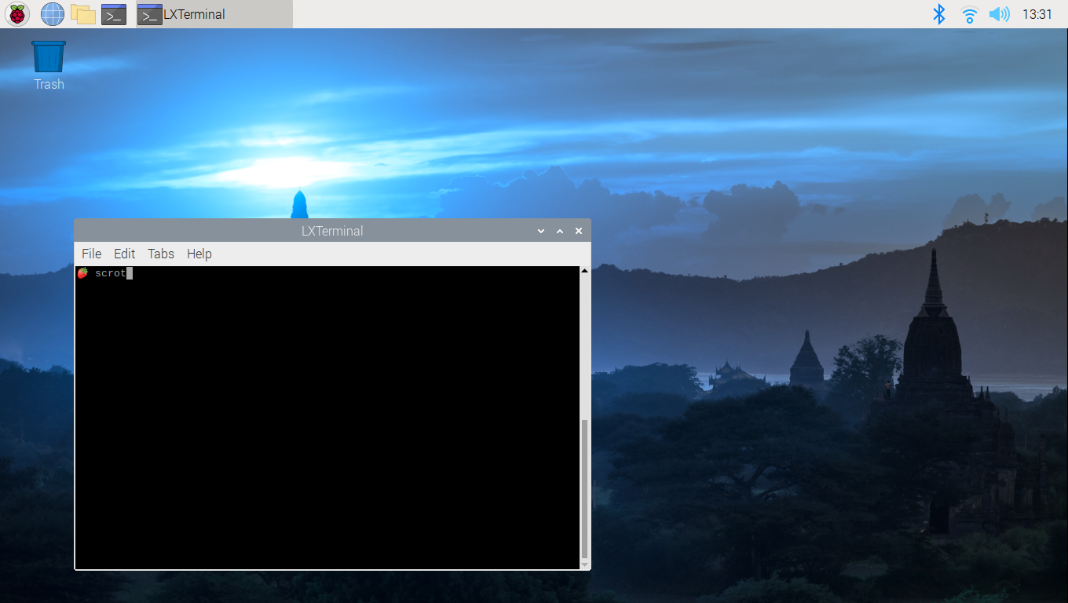Screen dimensions: 1068x603
Task: Maximize the LXTerminal window
Action: [559, 231]
